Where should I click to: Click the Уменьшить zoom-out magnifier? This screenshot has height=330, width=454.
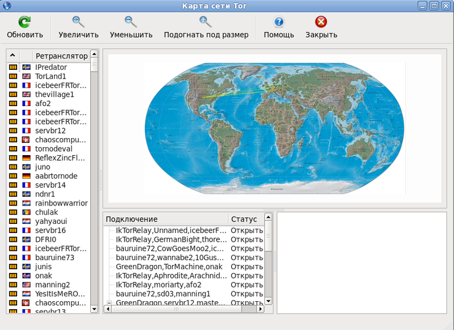pos(131,23)
